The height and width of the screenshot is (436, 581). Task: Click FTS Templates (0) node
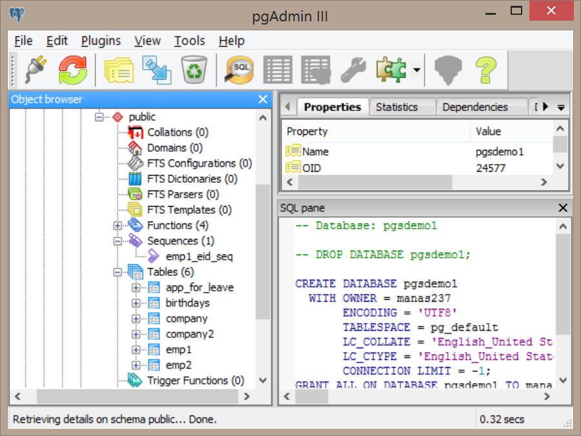pyautogui.click(x=189, y=210)
